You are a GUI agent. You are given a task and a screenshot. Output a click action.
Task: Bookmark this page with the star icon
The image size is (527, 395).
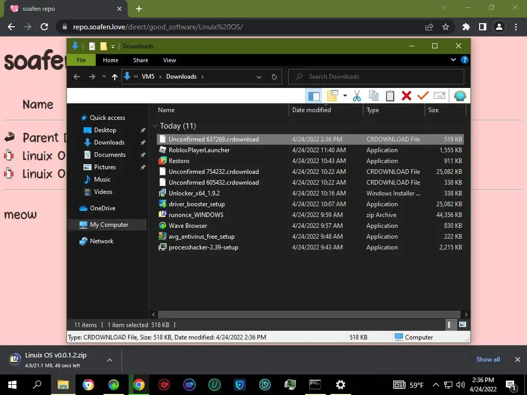pos(445,27)
